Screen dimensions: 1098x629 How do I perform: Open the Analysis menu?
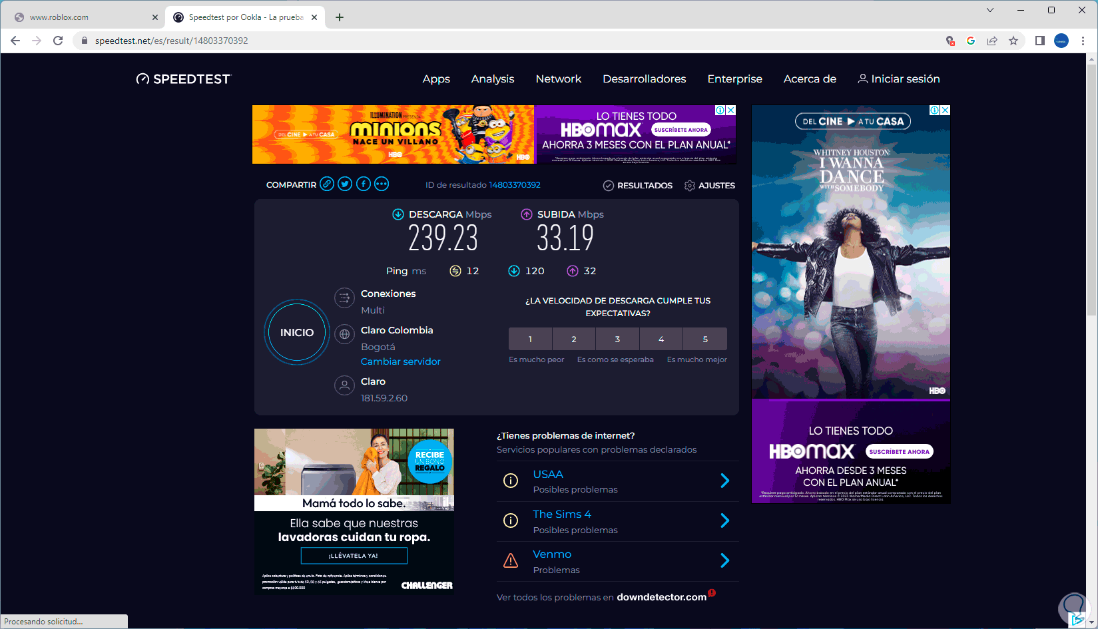pos(493,79)
